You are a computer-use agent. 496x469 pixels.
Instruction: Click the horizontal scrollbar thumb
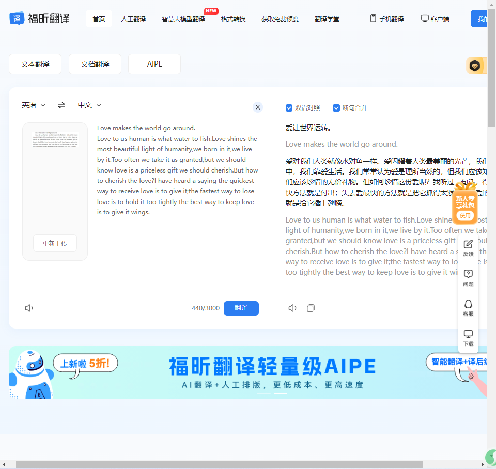click(x=219, y=464)
